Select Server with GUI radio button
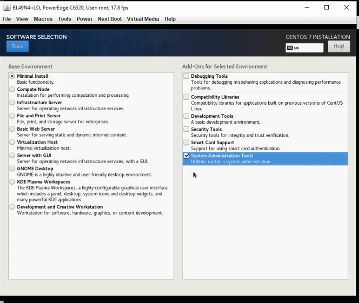 12,155
